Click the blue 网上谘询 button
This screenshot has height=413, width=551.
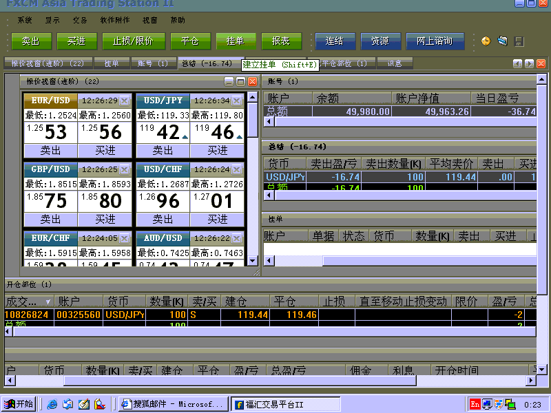tap(435, 41)
